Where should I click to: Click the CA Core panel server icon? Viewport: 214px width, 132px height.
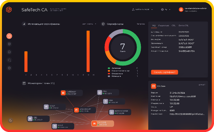coord(153,86)
